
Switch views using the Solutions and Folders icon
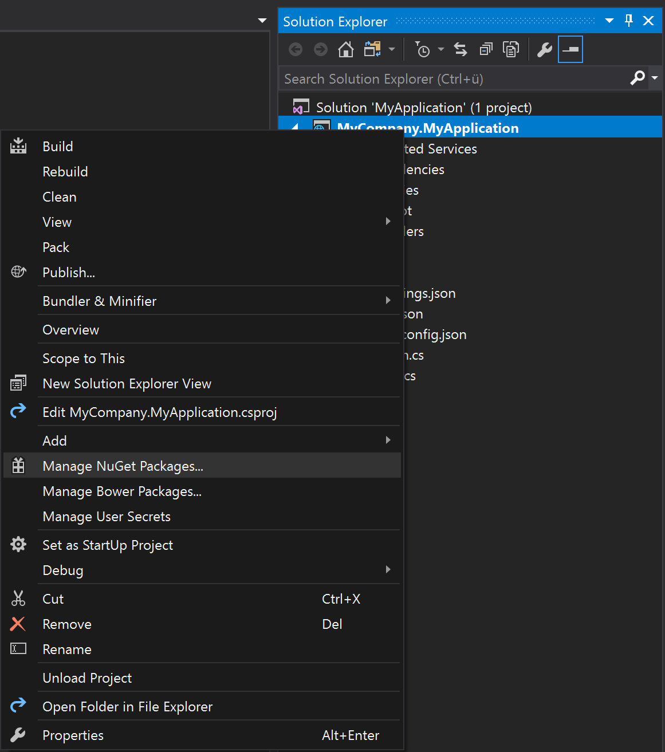pos(372,50)
